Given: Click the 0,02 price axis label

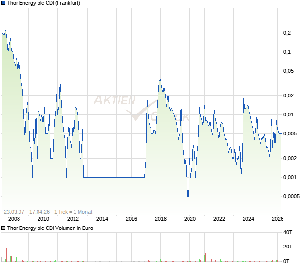Looking at the screenshot, I should pos(288,95).
